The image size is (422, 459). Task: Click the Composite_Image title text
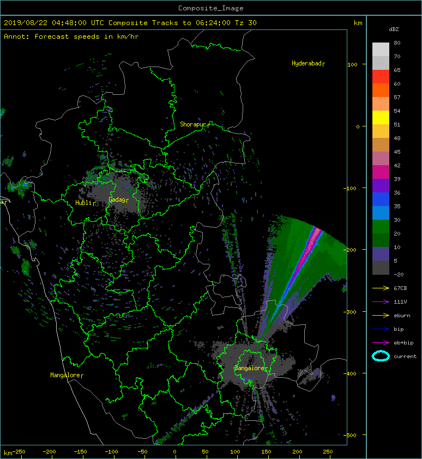pos(211,8)
